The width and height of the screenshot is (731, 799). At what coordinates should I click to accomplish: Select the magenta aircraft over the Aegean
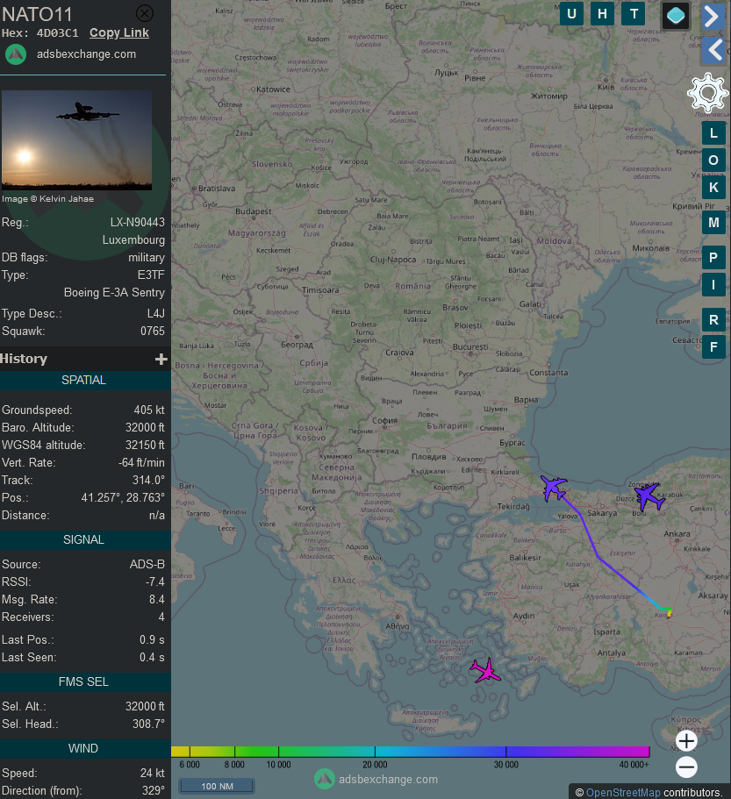pos(485,671)
